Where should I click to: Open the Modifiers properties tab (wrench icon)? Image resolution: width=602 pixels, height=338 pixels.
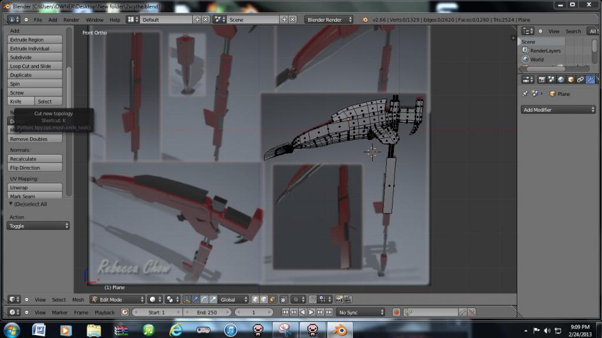[590, 79]
